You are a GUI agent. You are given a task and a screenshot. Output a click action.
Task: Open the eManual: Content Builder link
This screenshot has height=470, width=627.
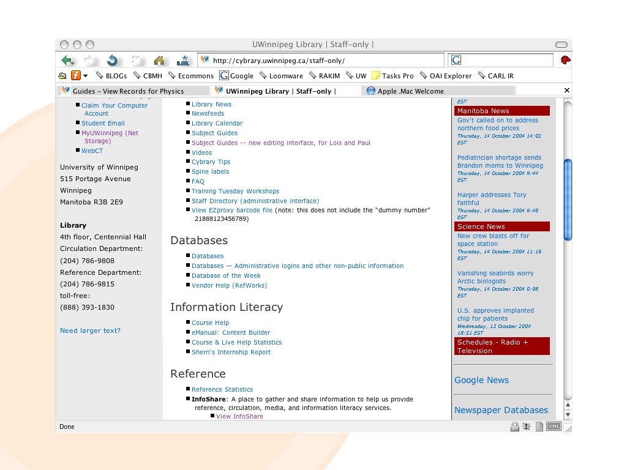pos(231,332)
